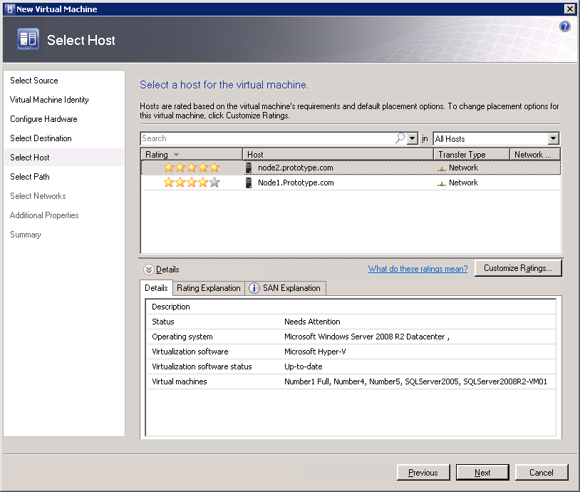Go to Select Host step

(x=63, y=158)
